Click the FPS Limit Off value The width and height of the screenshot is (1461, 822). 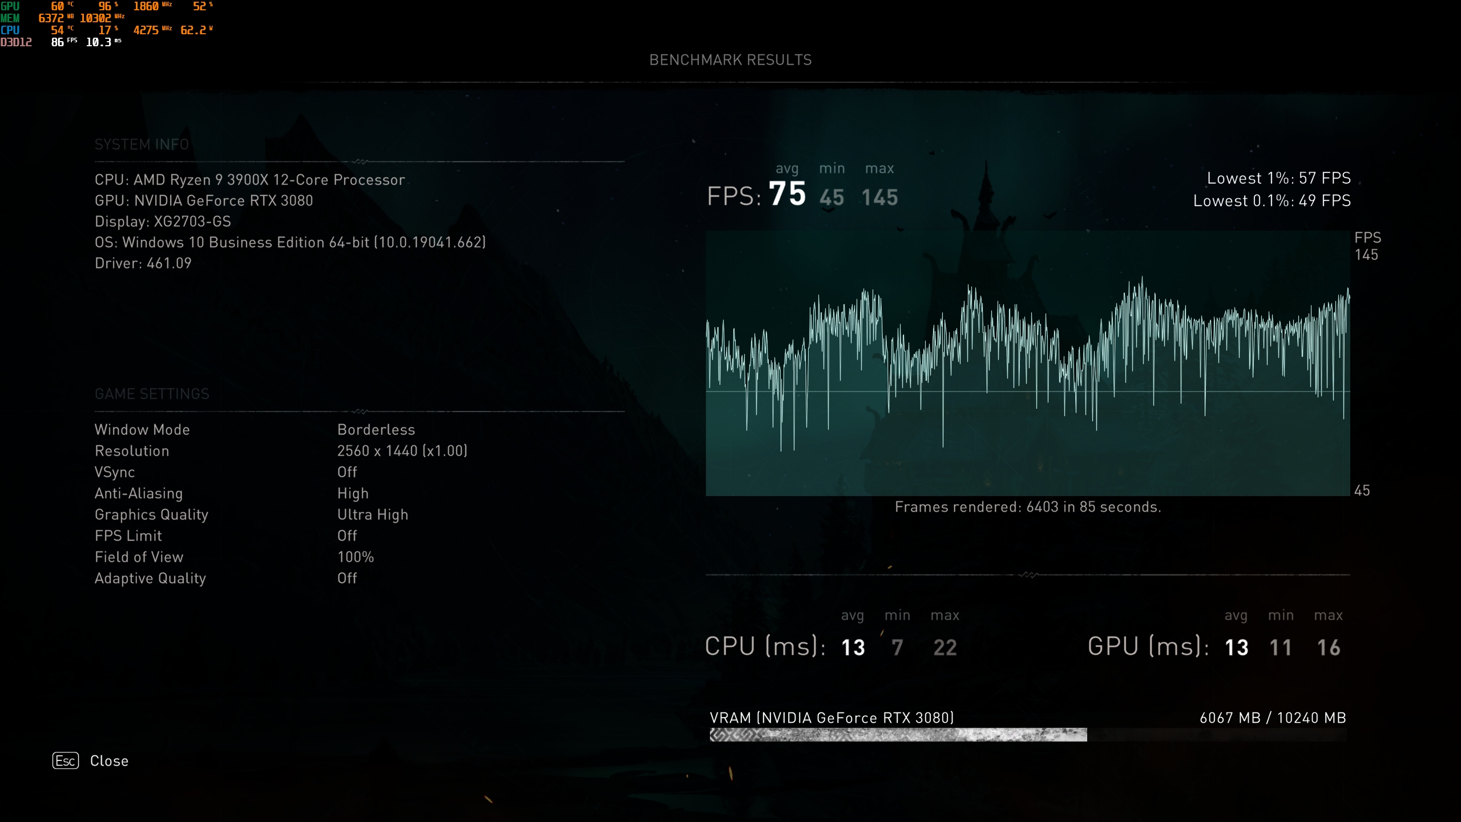point(347,536)
